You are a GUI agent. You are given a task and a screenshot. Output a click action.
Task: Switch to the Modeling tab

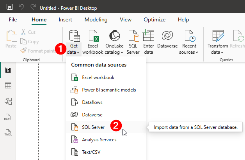[96, 19]
